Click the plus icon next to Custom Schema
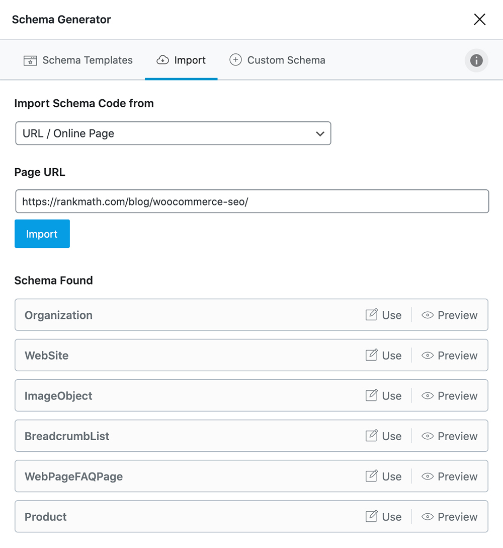The width and height of the screenshot is (503, 548). [235, 60]
